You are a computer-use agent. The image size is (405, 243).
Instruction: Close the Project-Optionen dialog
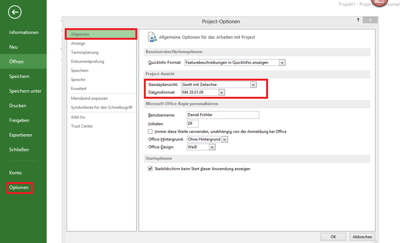coord(370,20)
